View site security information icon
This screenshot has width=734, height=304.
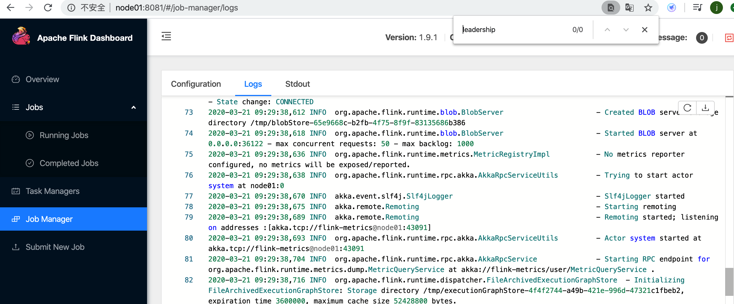(x=71, y=8)
